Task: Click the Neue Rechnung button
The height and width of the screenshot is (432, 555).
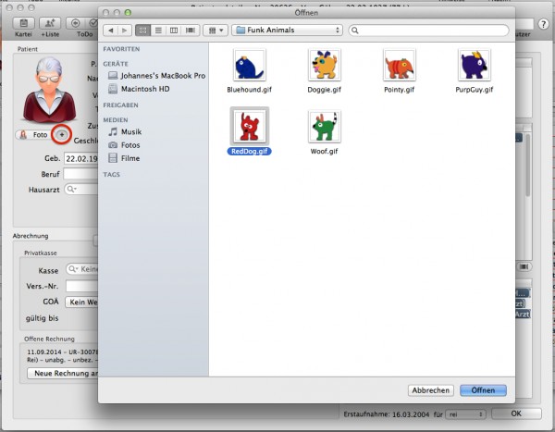Action: [63, 373]
